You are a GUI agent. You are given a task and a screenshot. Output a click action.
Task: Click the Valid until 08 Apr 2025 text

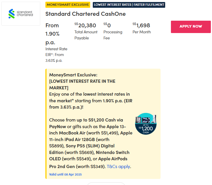65,174
